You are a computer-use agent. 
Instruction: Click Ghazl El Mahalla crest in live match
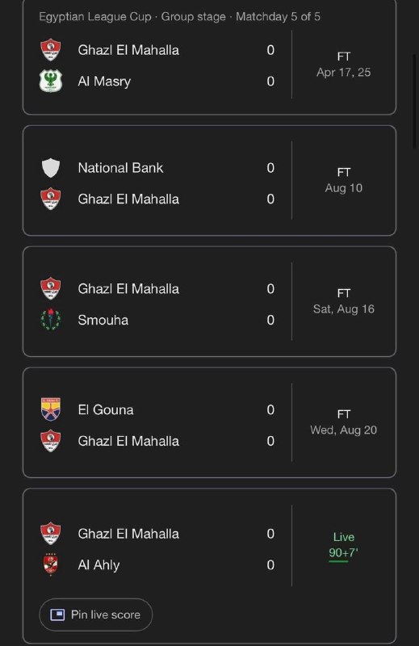(x=51, y=534)
